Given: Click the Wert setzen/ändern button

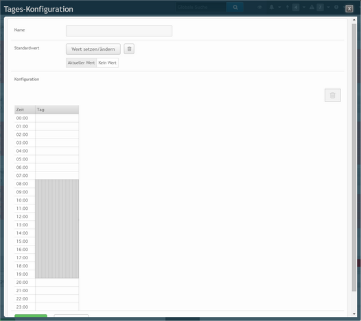Looking at the screenshot, I should click(93, 49).
